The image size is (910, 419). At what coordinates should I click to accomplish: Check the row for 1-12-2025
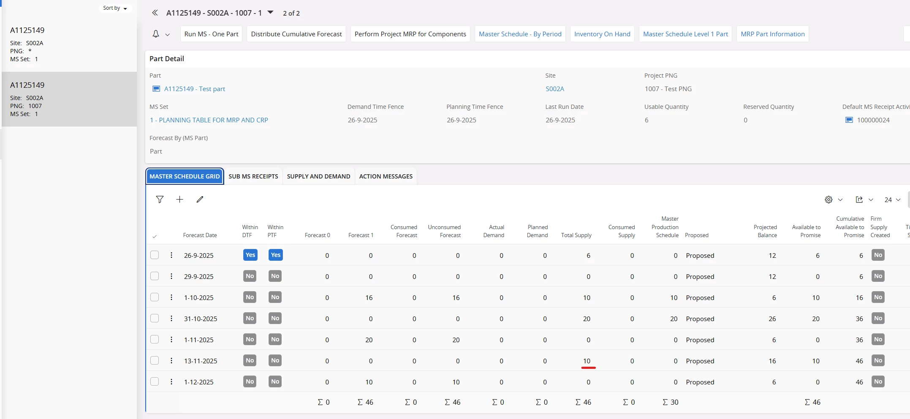click(x=155, y=382)
